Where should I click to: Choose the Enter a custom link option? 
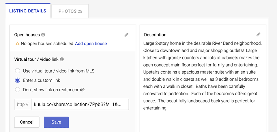click(18, 80)
